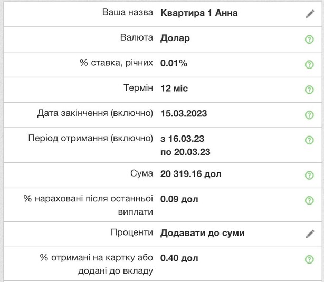The height and width of the screenshot is (282, 324).
Task: Open help for Валюта row
Action: [310, 39]
